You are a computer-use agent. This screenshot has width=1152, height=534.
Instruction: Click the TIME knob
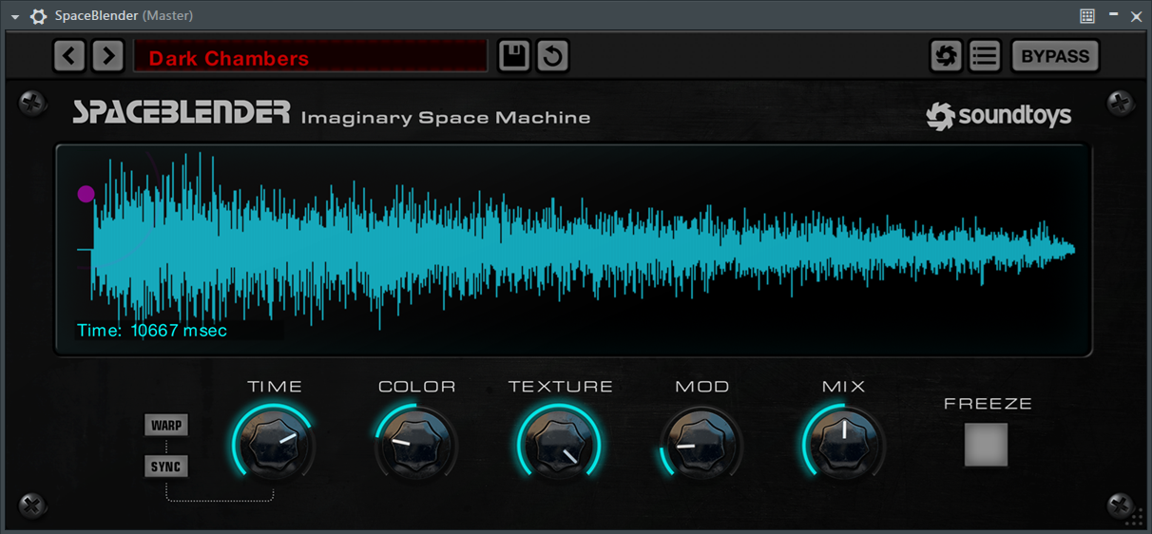274,444
